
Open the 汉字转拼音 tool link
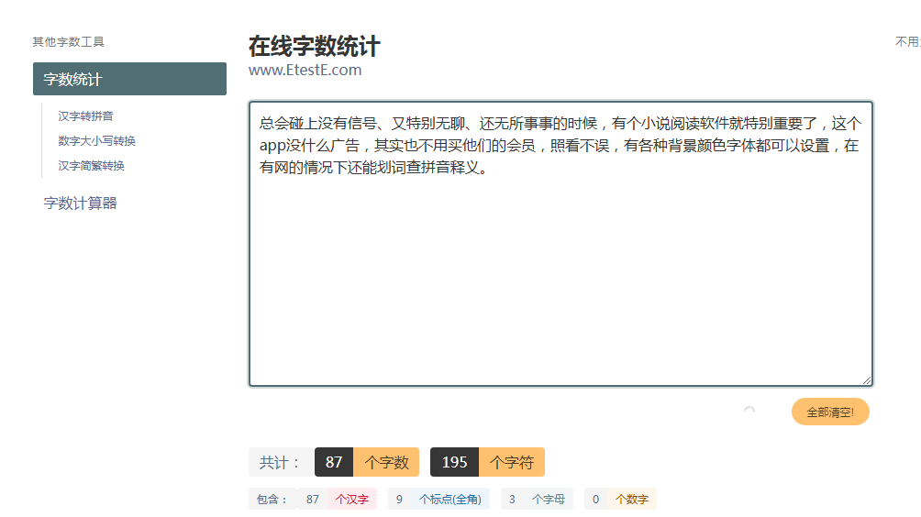(85, 116)
